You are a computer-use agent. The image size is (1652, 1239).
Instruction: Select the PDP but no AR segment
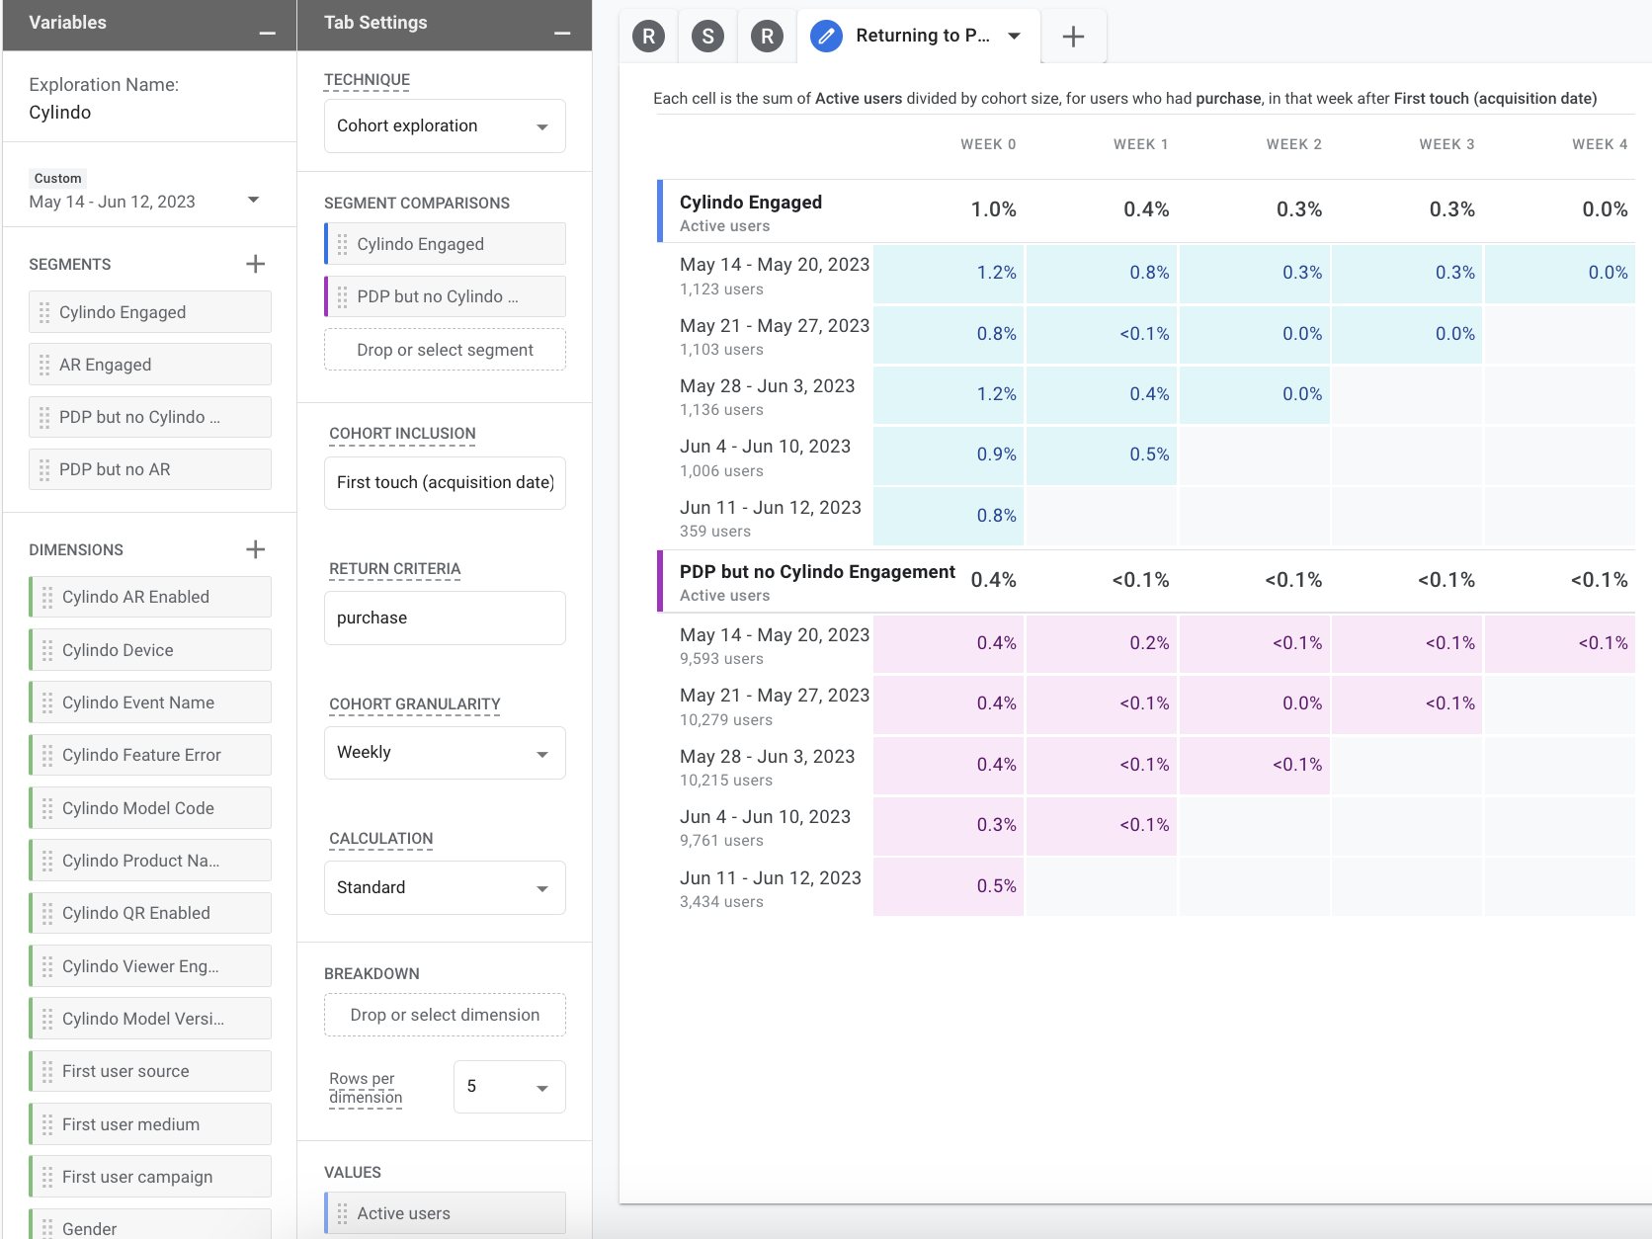pyautogui.click(x=150, y=469)
